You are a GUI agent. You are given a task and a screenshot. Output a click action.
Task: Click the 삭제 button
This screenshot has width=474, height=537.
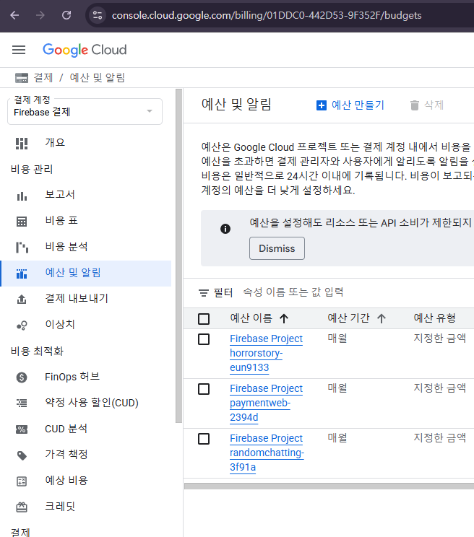pos(427,105)
